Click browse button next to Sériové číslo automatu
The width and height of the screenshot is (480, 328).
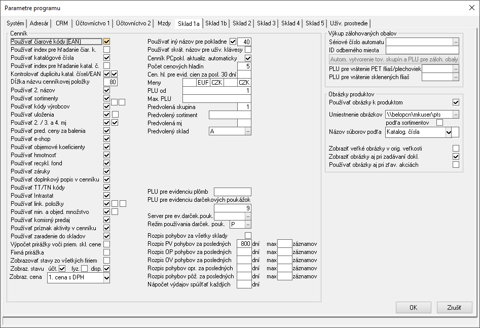point(456,42)
